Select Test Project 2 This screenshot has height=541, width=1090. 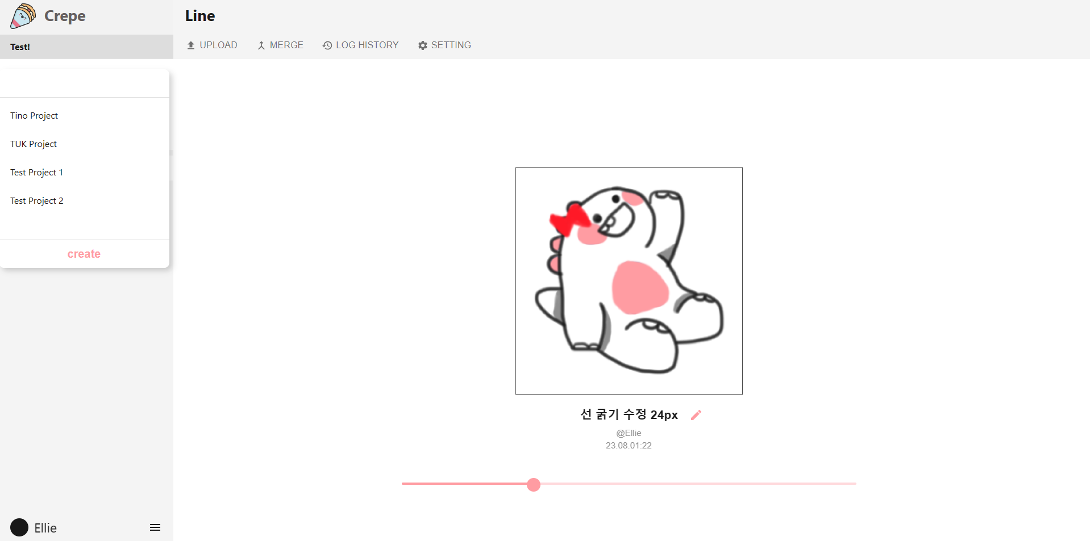(36, 200)
